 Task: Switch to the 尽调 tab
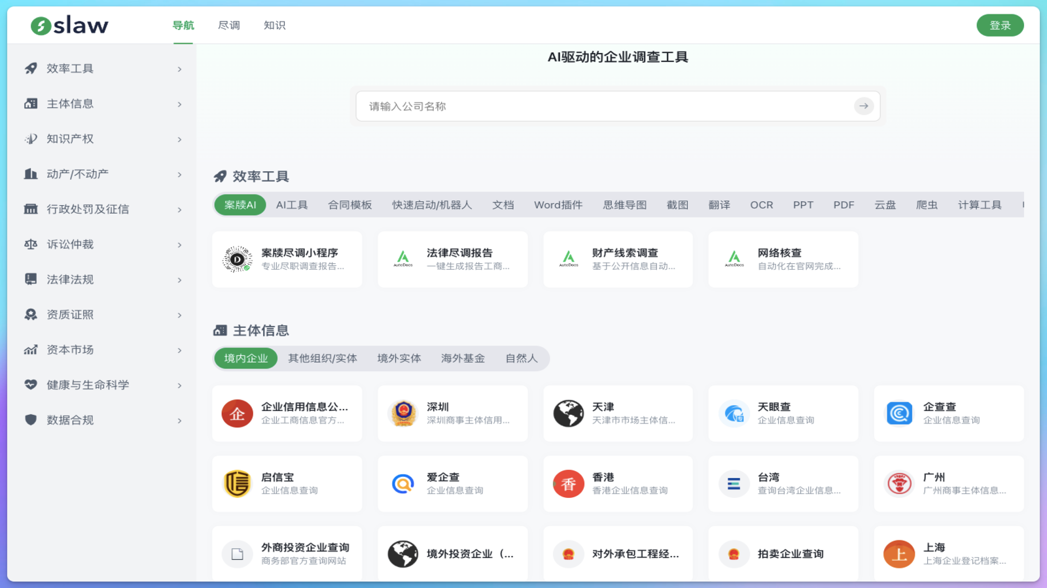pyautogui.click(x=228, y=25)
